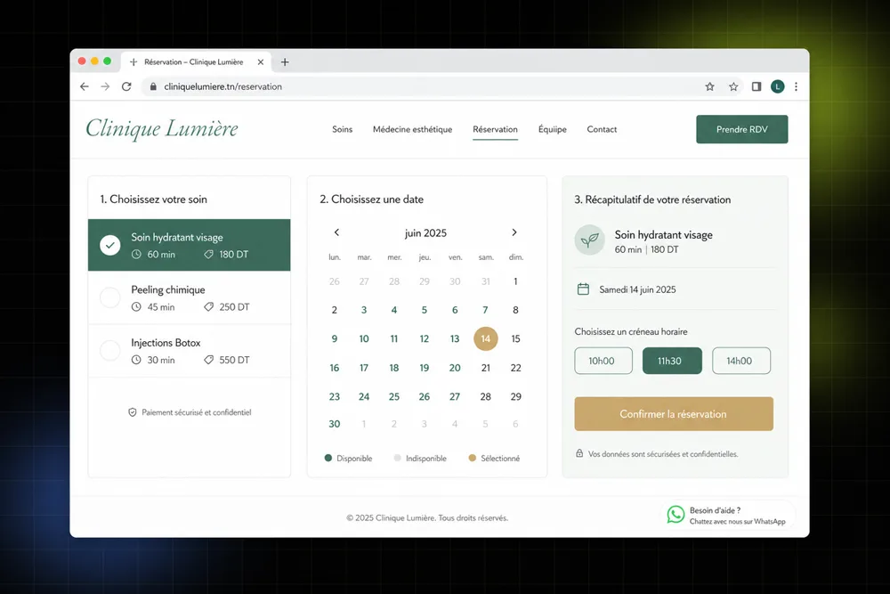Pick June 10 in the calendar
The image size is (890, 594).
(364, 338)
